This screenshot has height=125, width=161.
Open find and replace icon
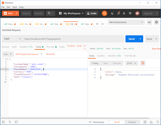[x=10, y=122]
